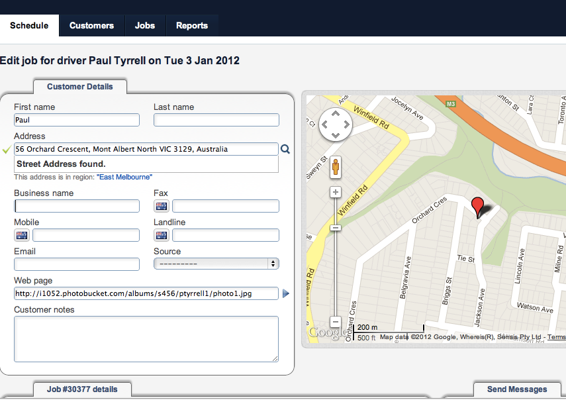
Task: Click the M3 motorway shield on map
Action: [x=451, y=104]
